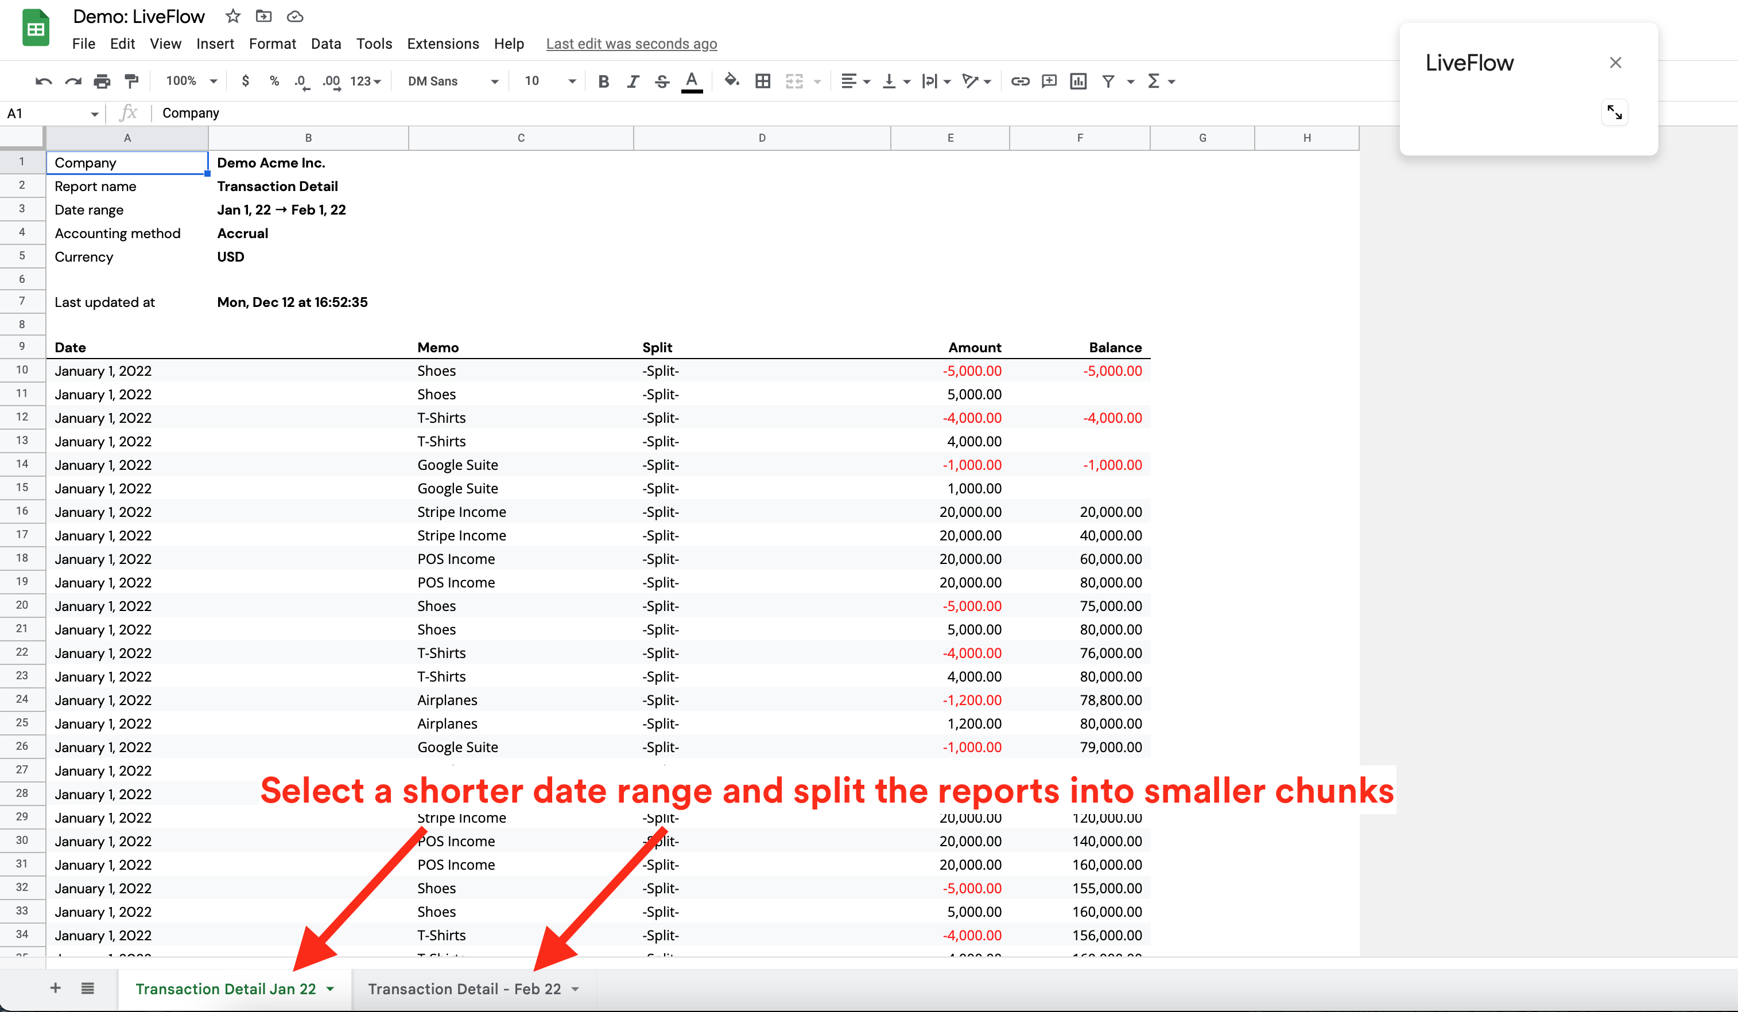Viewport: 1738px width, 1012px height.
Task: Open the Help menu
Action: pyautogui.click(x=509, y=44)
